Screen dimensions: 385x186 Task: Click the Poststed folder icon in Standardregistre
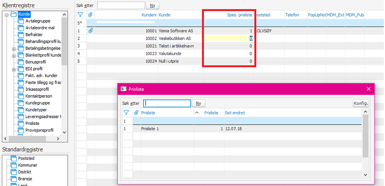[x=14, y=159]
